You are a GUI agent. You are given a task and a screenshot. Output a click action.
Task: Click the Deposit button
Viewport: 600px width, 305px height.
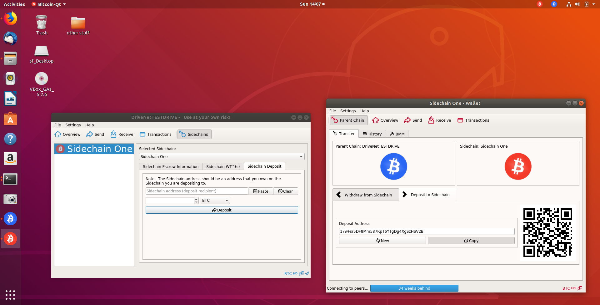pos(222,210)
